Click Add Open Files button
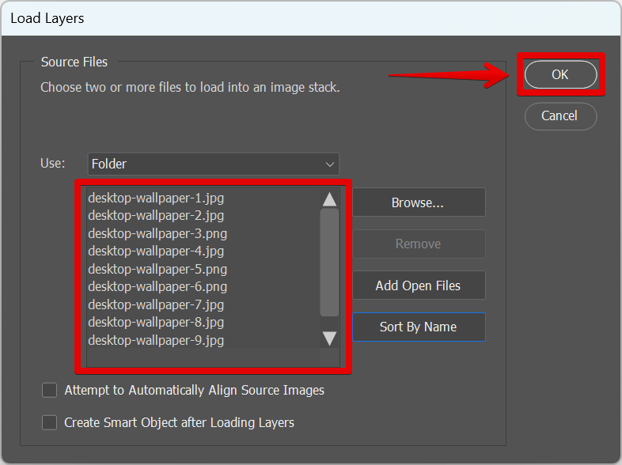Viewport: 622px width, 465px height. 418,285
